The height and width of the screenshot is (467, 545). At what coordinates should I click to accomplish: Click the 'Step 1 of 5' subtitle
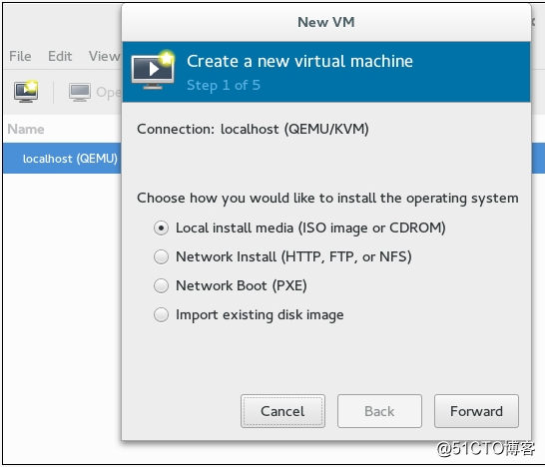[224, 85]
